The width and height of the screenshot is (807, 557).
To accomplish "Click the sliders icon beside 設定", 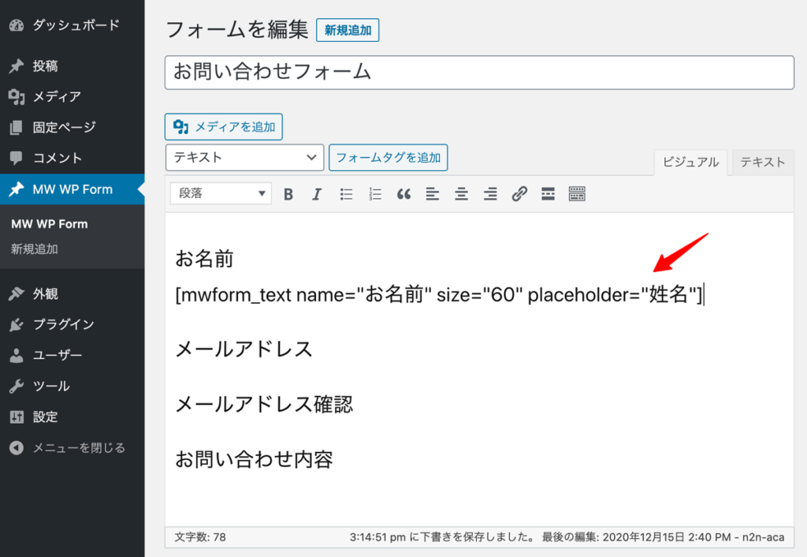I will 17,417.
